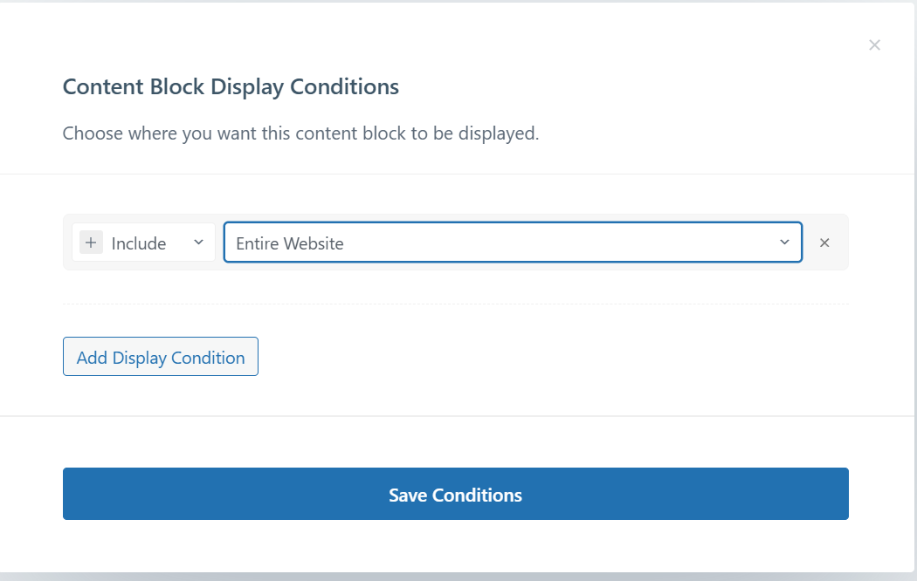Click the word 'Save' on the blue button
Screen dimensions: 917x581
click(x=408, y=496)
